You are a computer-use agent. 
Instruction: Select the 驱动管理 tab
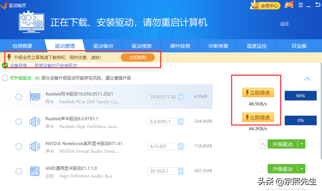click(65, 46)
